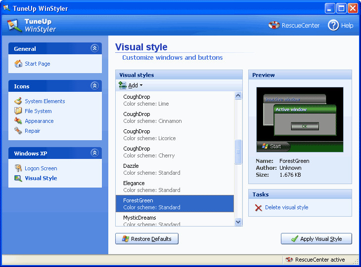This screenshot has height=267, width=361.
Task: Click the visual styles scrollbar thumb
Action: (238, 152)
